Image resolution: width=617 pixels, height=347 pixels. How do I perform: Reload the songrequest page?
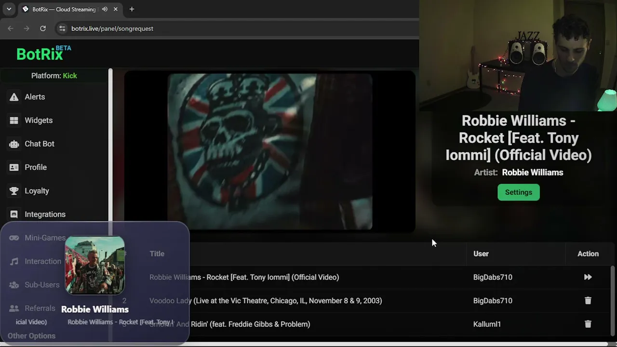[43, 28]
